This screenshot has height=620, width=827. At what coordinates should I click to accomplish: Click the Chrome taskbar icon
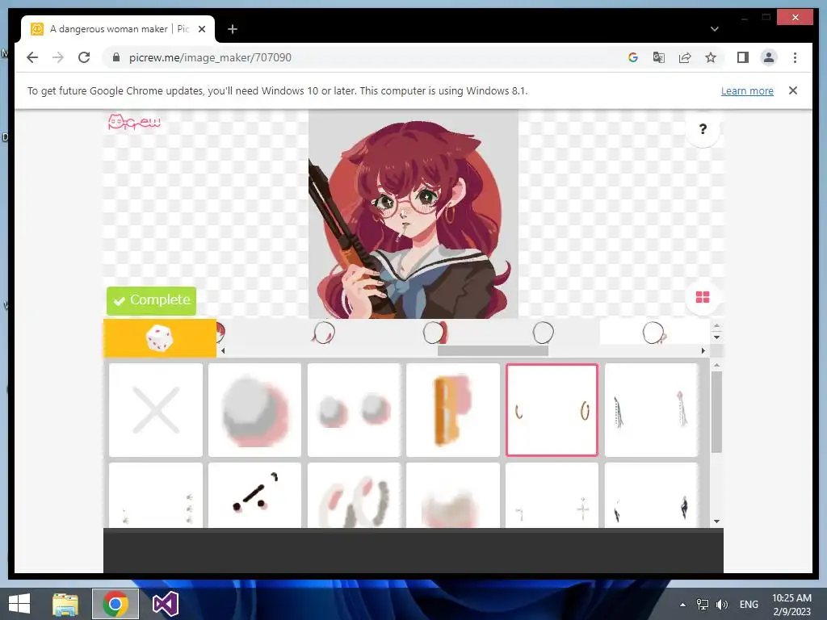pyautogui.click(x=115, y=604)
